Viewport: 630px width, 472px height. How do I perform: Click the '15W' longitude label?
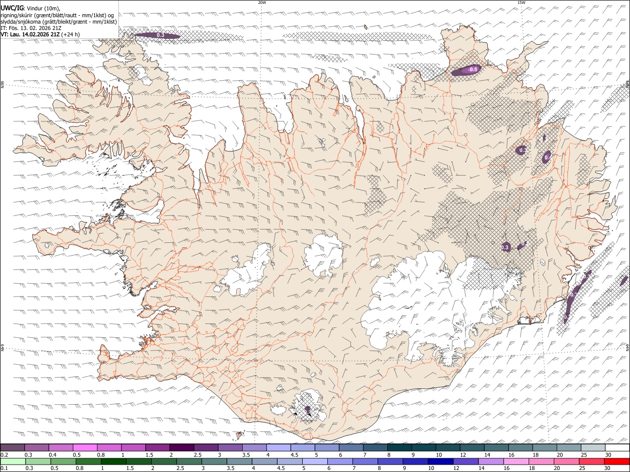click(521, 2)
